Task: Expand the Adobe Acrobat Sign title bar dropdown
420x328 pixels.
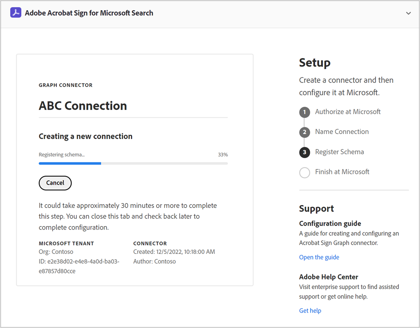Action: tap(408, 13)
